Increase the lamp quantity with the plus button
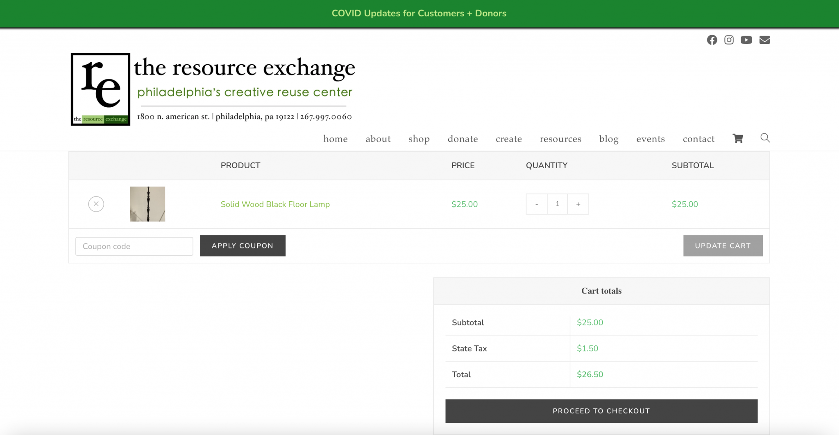The height and width of the screenshot is (435, 839). (x=578, y=204)
